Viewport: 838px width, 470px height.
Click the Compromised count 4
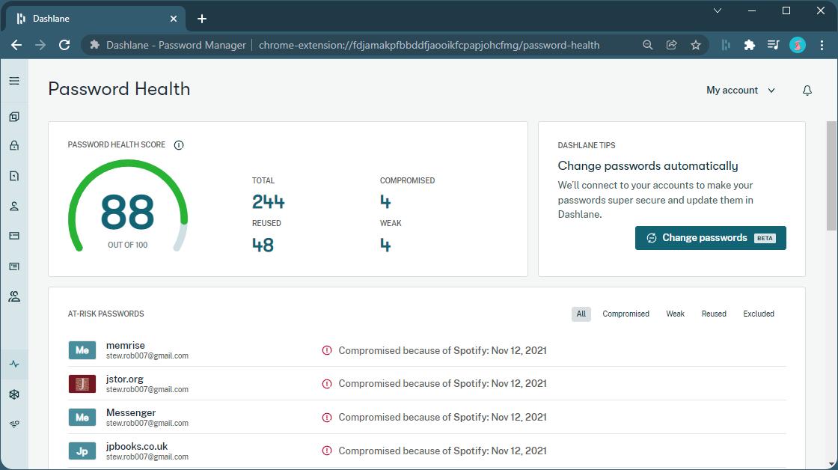(385, 202)
